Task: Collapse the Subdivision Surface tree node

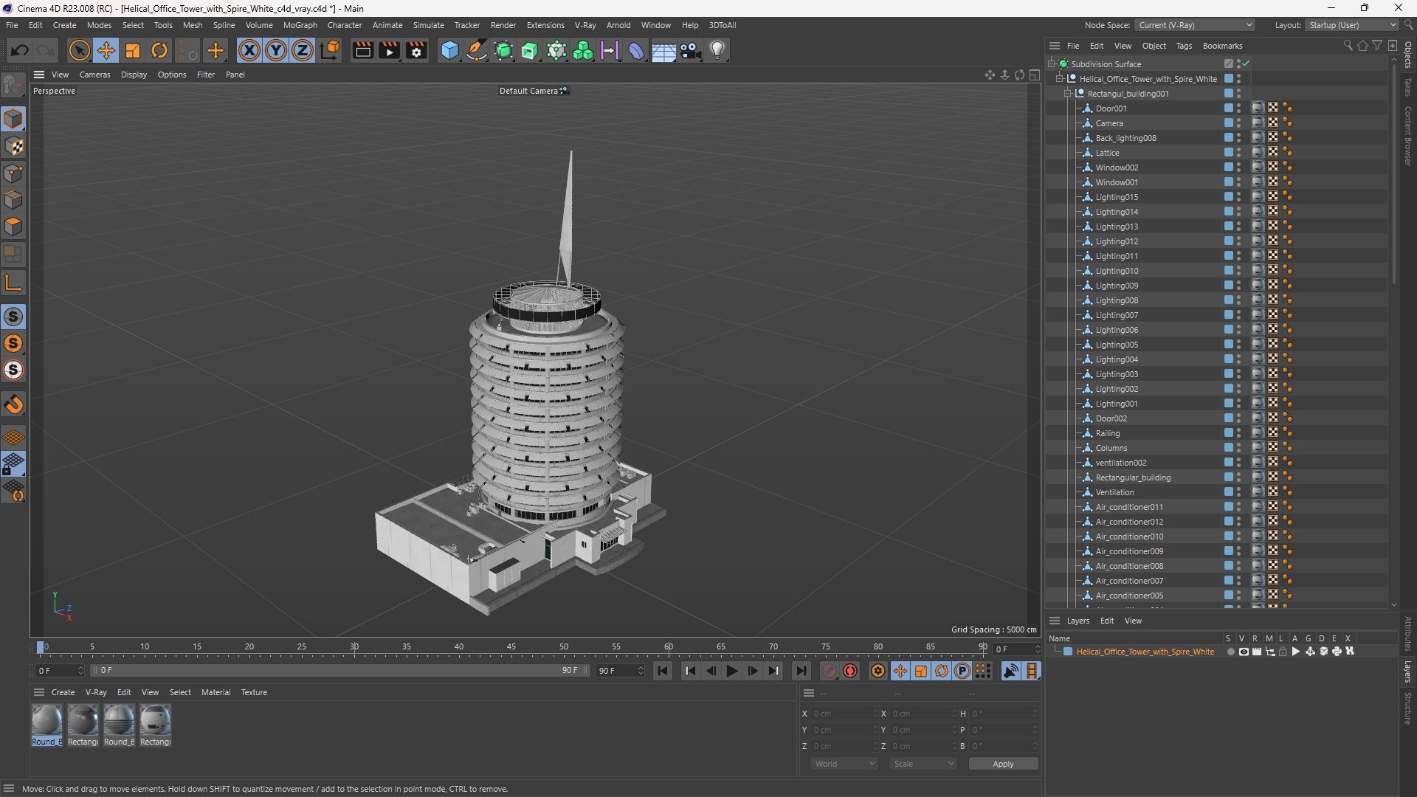Action: tap(1051, 64)
